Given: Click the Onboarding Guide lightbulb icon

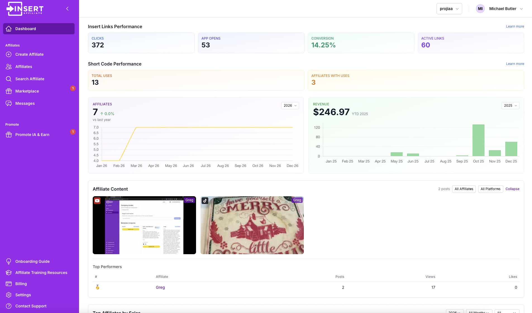Looking at the screenshot, I should tap(9, 261).
